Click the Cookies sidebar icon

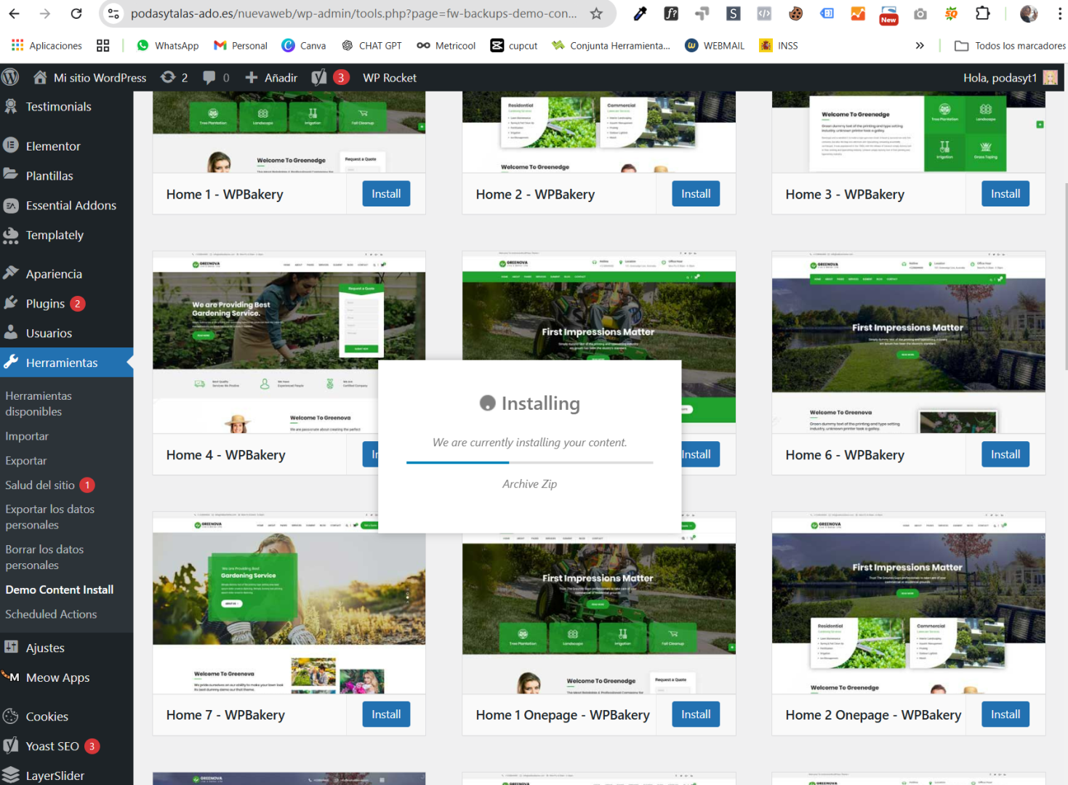pos(11,716)
